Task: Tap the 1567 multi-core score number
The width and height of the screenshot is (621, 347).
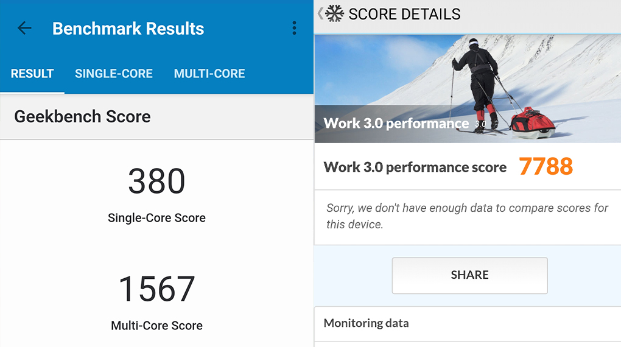Action: pyautogui.click(x=156, y=289)
